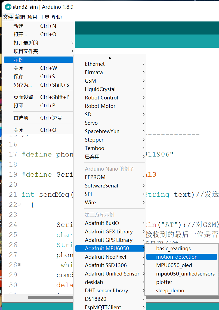Expand LiquidCrystal examples submenu
The height and width of the screenshot is (310, 219).
point(110,89)
